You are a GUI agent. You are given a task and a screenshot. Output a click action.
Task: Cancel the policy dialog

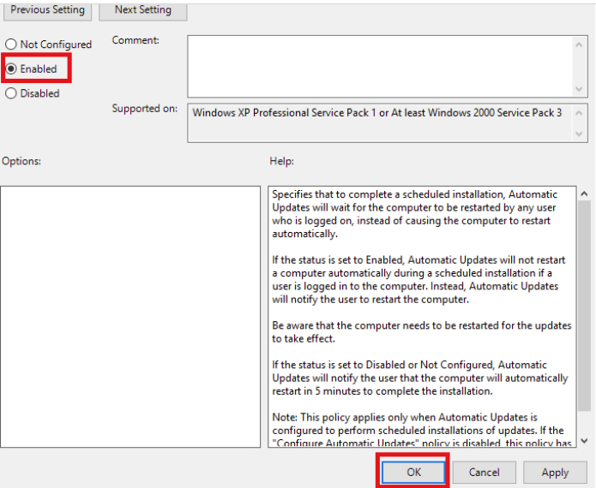coord(484,472)
